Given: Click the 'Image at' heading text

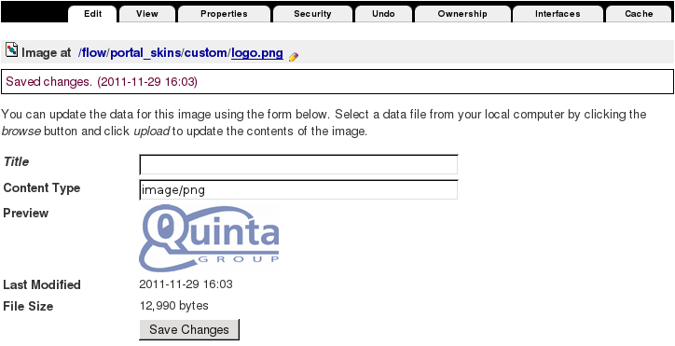Looking at the screenshot, I should (46, 53).
